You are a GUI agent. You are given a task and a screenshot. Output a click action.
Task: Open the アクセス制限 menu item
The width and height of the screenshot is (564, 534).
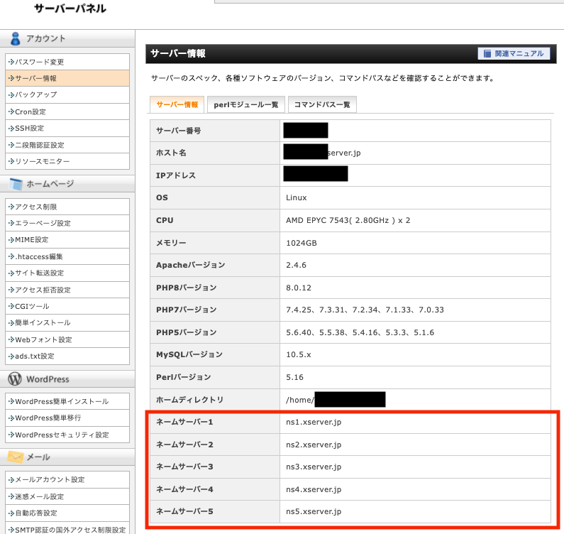35,207
